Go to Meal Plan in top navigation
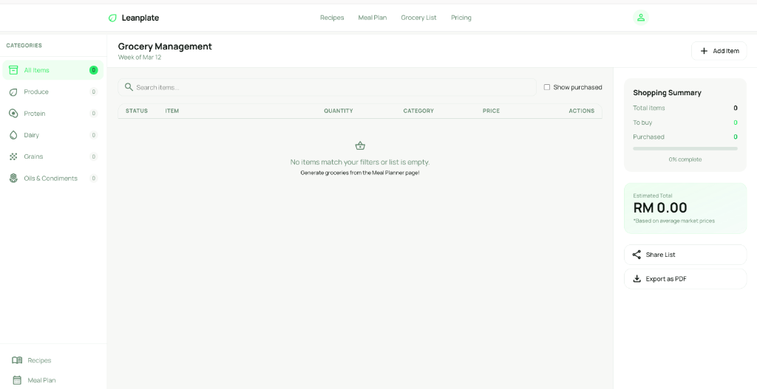757x389 pixels. click(373, 18)
